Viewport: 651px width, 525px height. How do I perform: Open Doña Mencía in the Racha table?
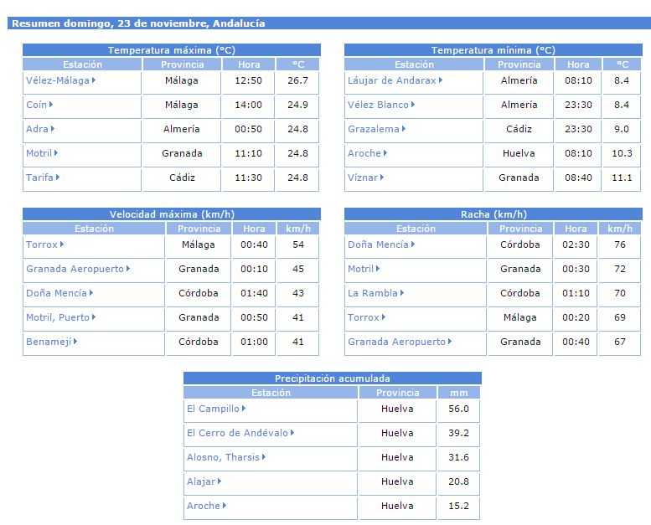(x=381, y=244)
